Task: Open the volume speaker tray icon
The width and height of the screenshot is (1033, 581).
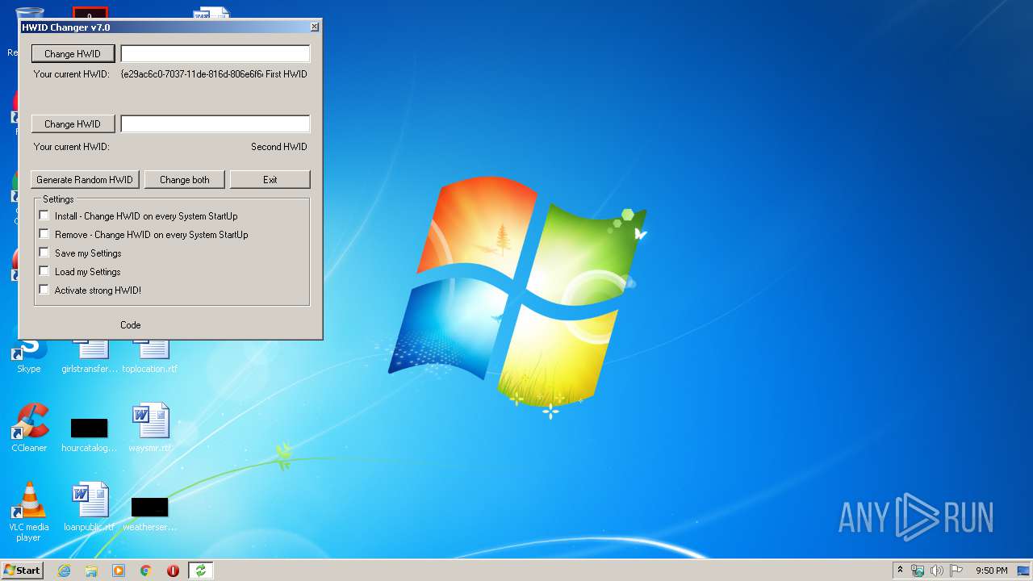Action: (937, 571)
